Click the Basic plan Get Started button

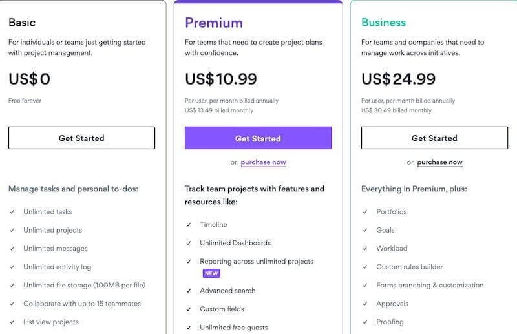click(x=81, y=138)
